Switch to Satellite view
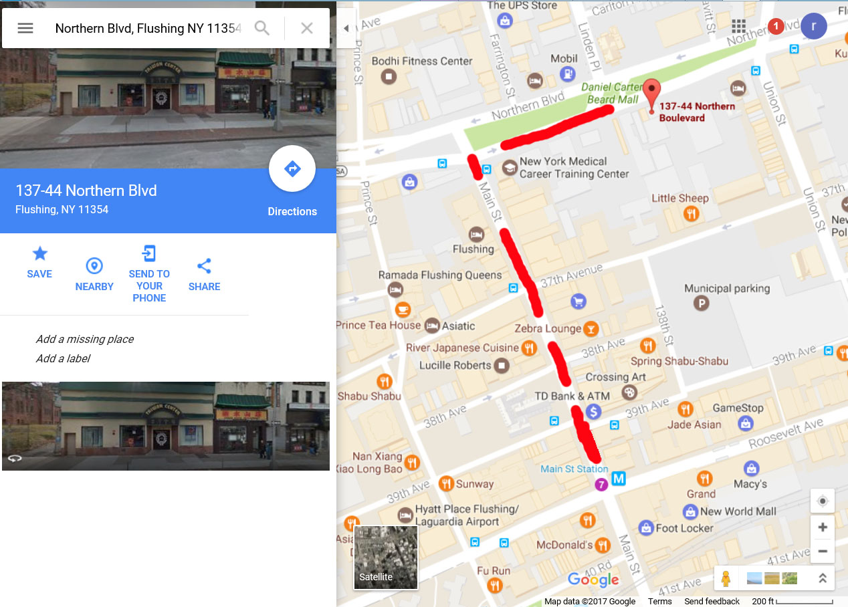 386,557
